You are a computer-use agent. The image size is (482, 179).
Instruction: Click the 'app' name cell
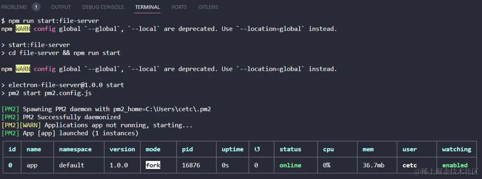pyautogui.click(x=32, y=165)
